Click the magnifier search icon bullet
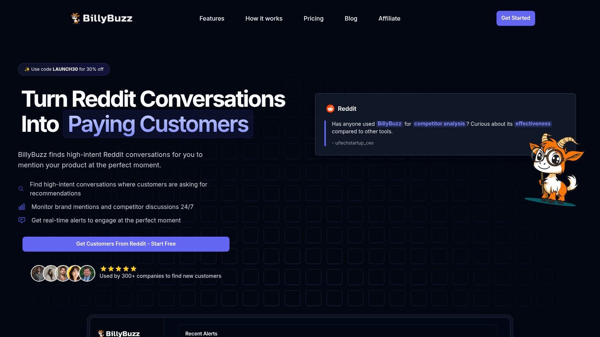600x337 pixels. [x=21, y=189]
